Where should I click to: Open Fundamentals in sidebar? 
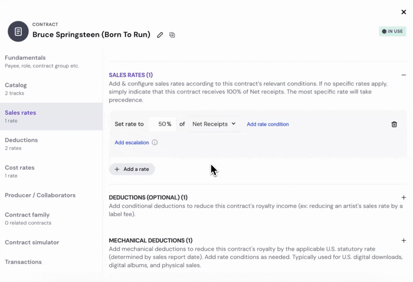(51, 61)
